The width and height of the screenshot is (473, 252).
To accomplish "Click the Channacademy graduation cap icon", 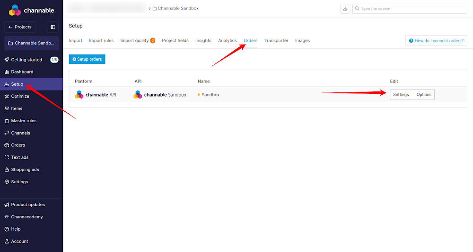I will click(x=7, y=217).
